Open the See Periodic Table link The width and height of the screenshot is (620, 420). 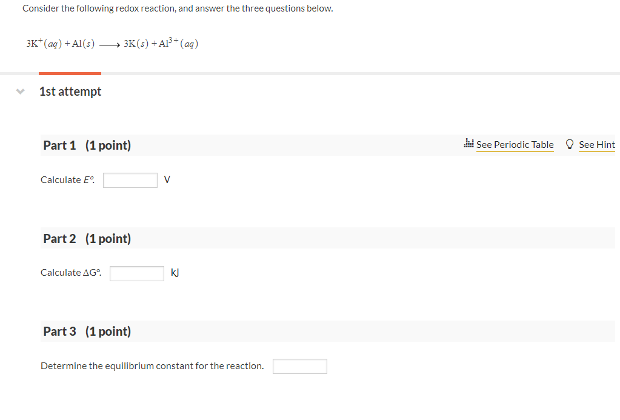(x=516, y=144)
